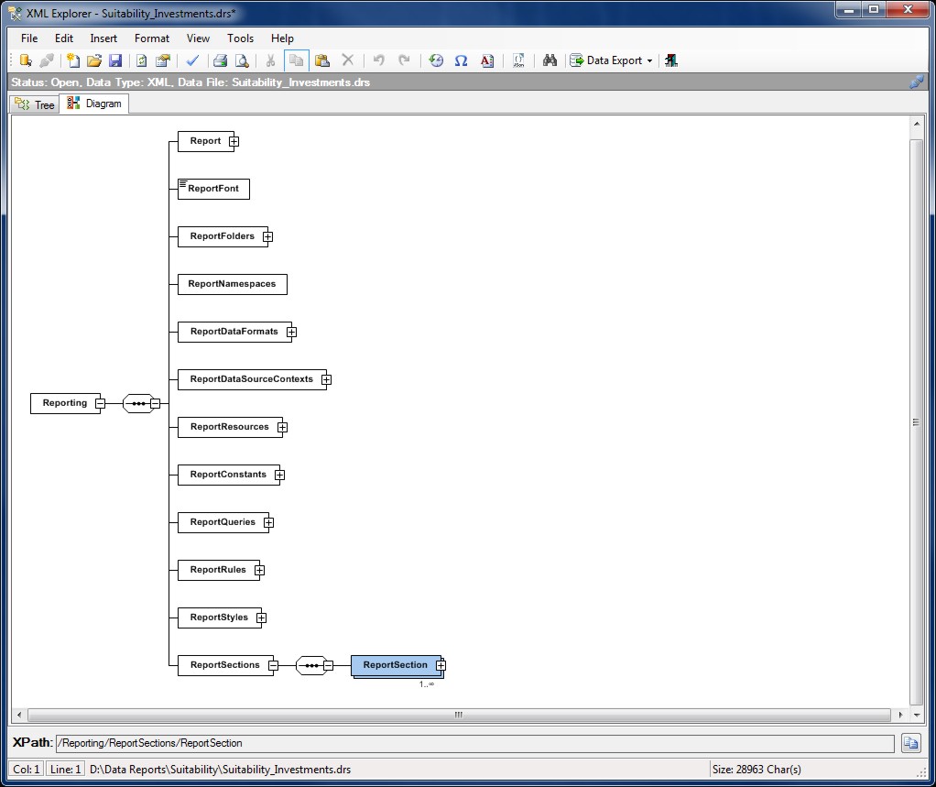Click the blue checkmark validate icon
The width and height of the screenshot is (936, 787).
tap(192, 60)
